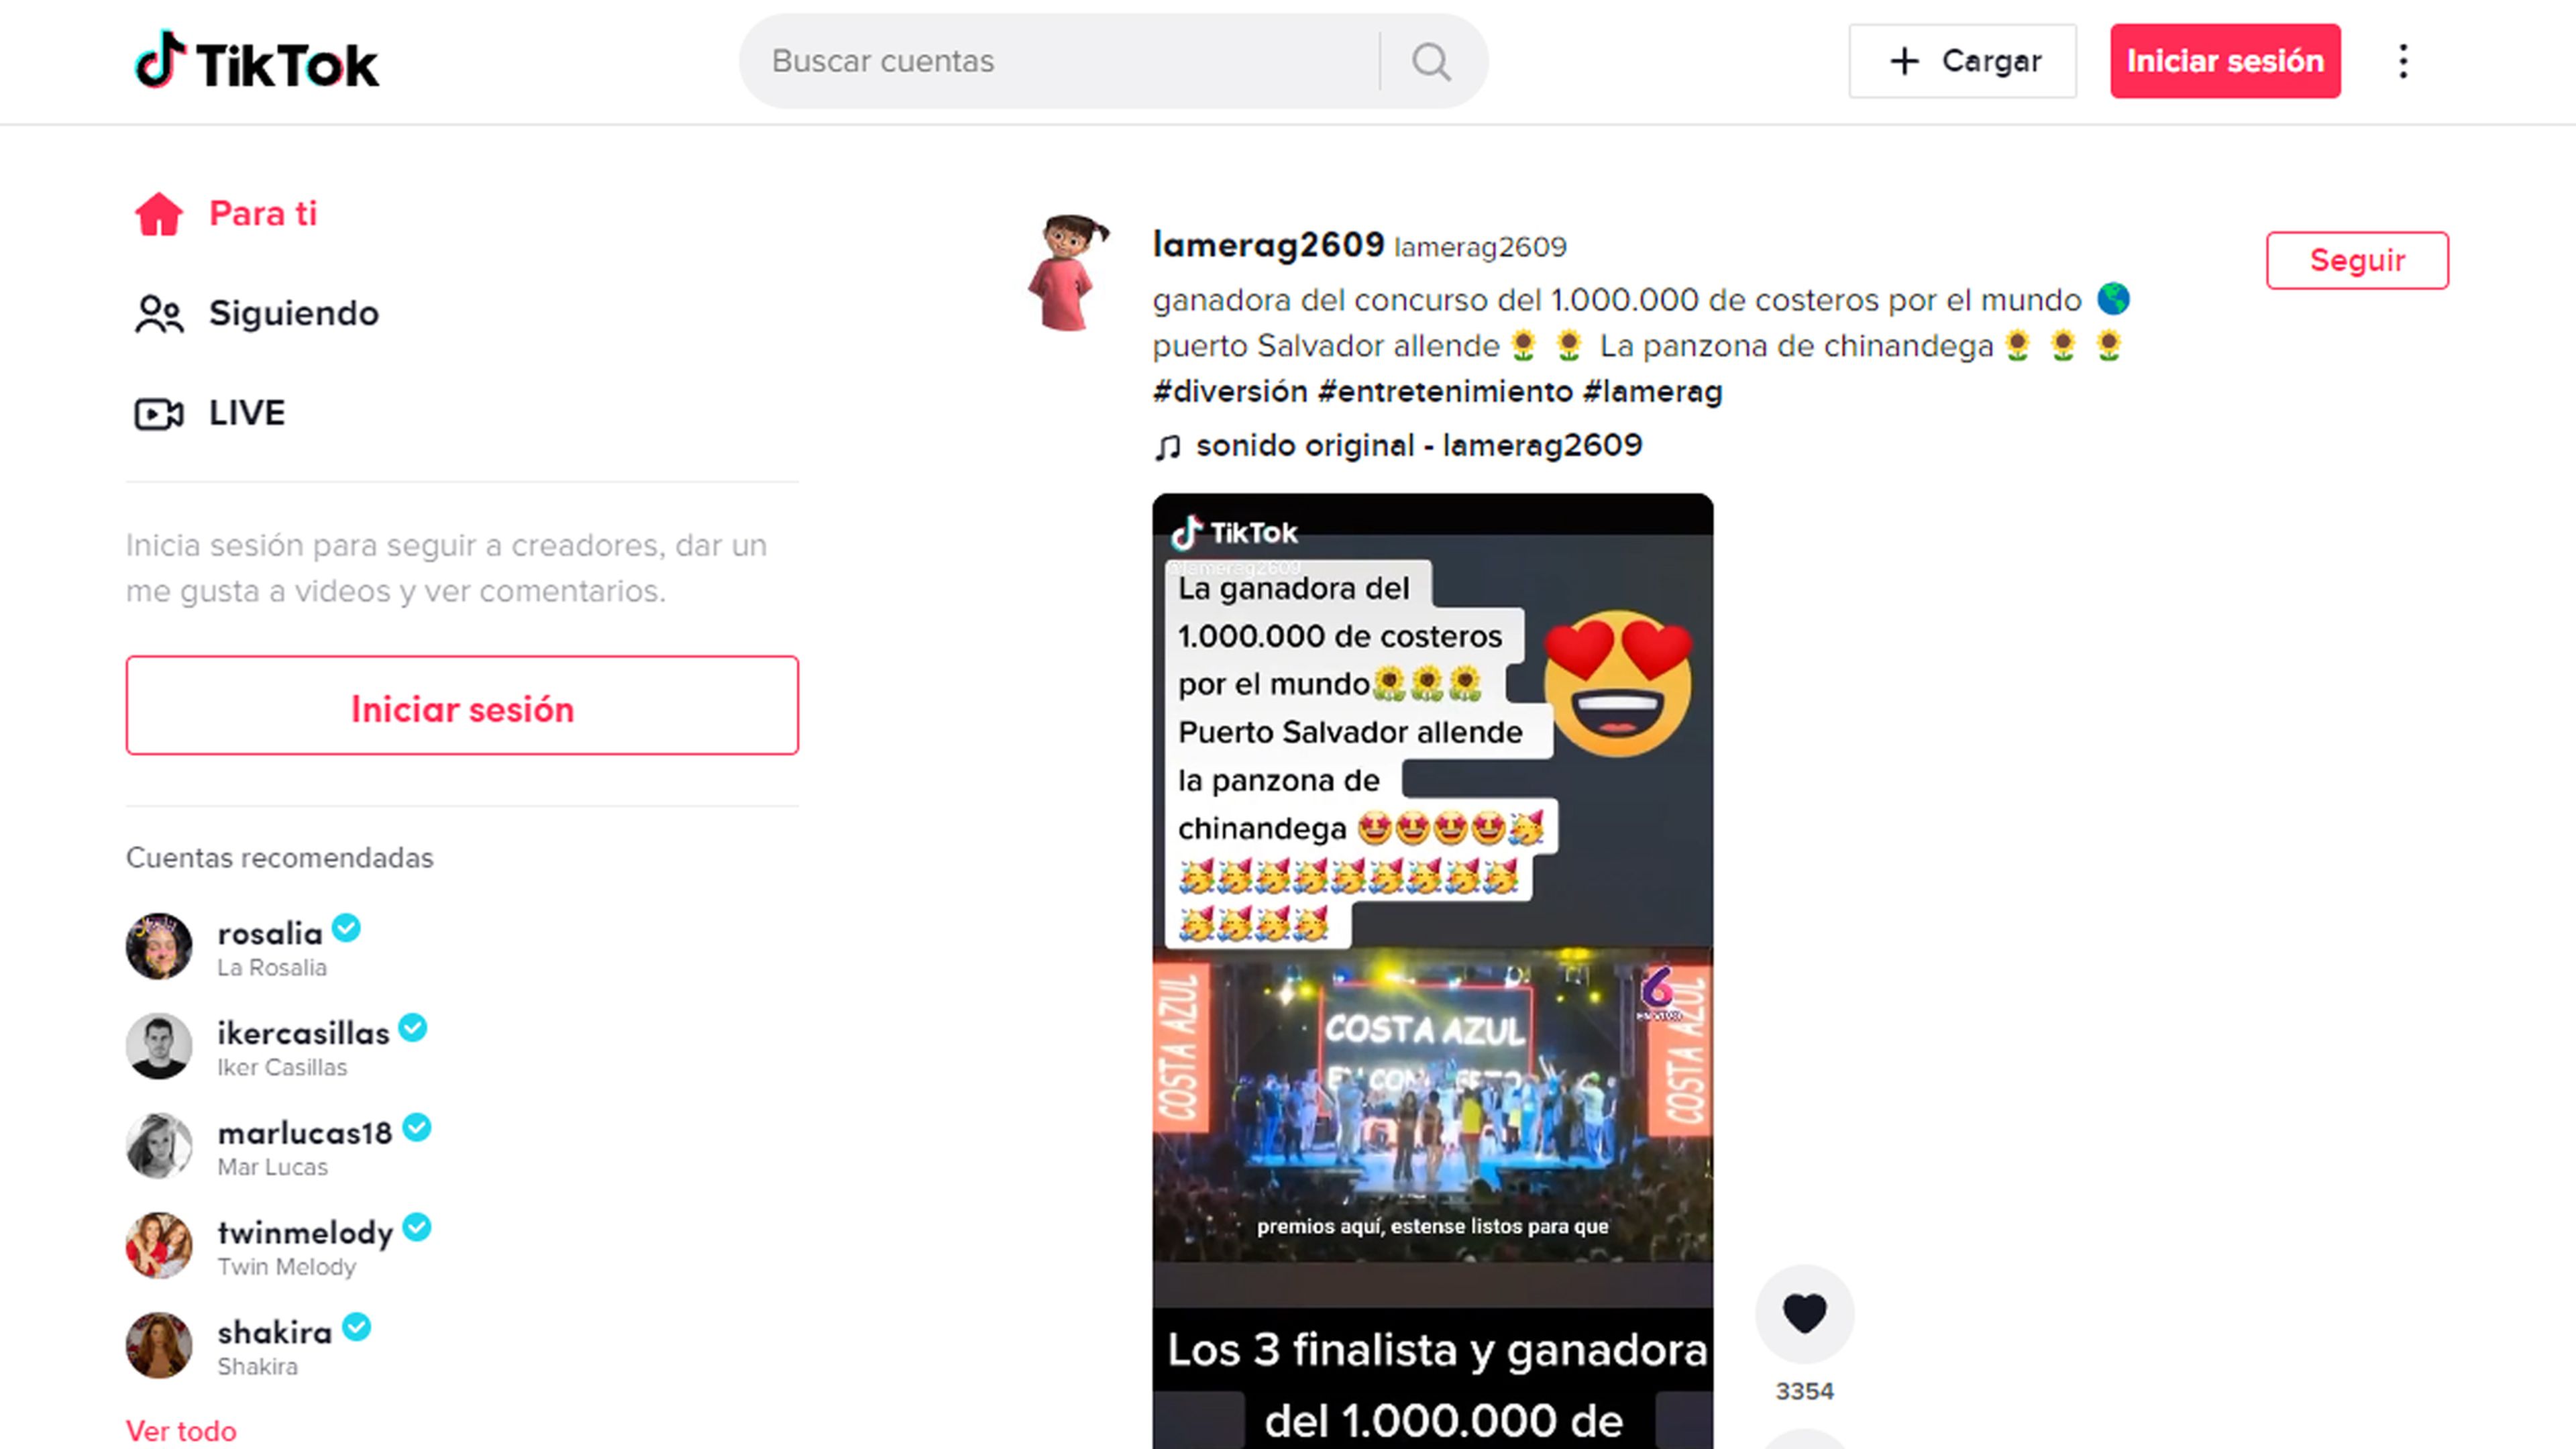The image size is (2576, 1449).
Task: Click the Para ti home icon
Action: [159, 214]
